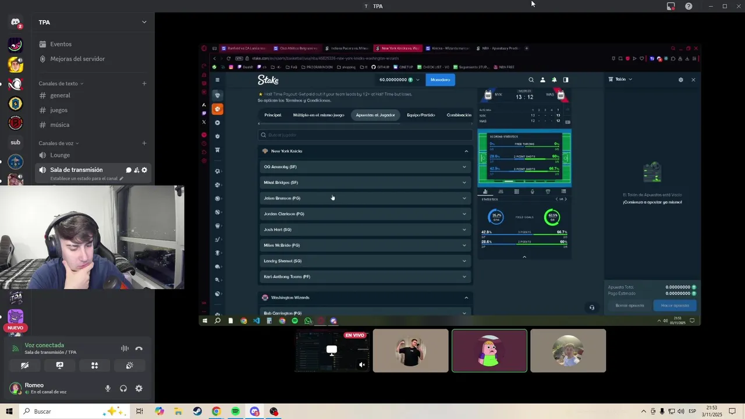745x419 pixels.
Task: Open the Stake balance currency dropdown
Action: click(399, 80)
